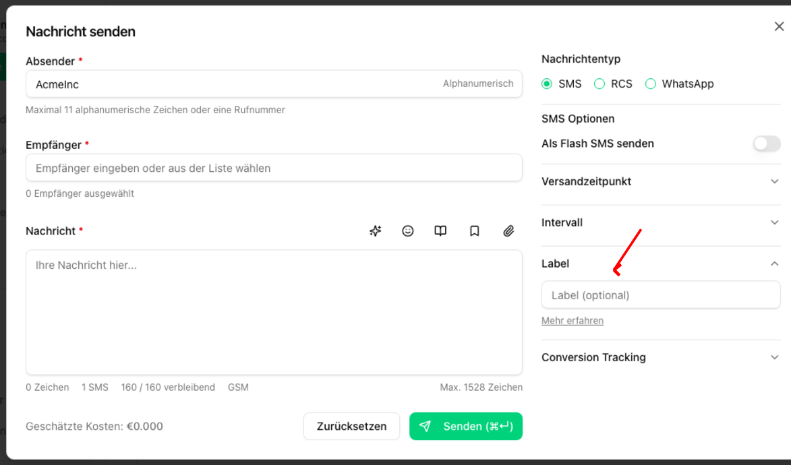Select the WhatsApp message type

[651, 84]
